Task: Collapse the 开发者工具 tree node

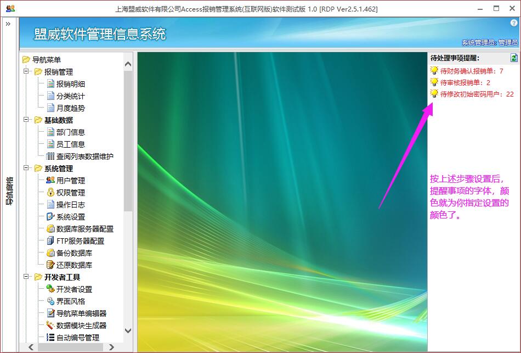Action: 26,277
